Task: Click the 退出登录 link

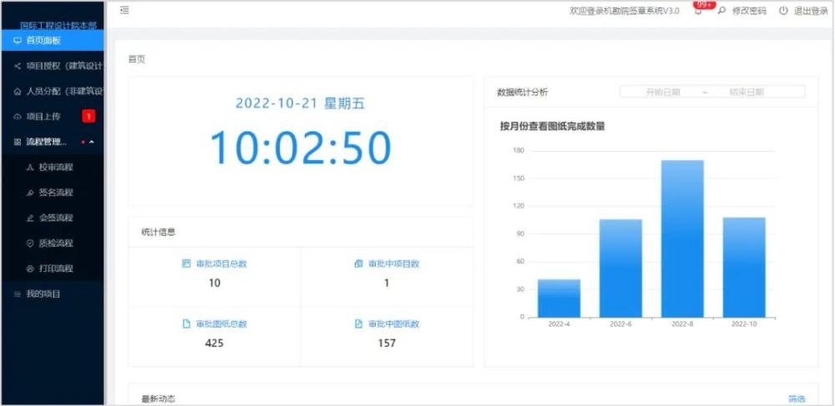Action: tap(811, 11)
